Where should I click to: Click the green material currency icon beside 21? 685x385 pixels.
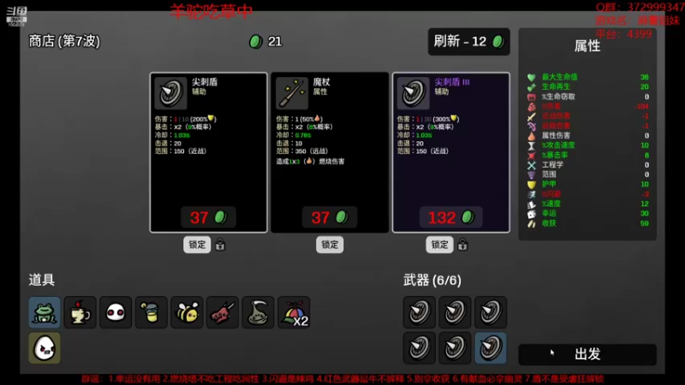pyautogui.click(x=255, y=41)
